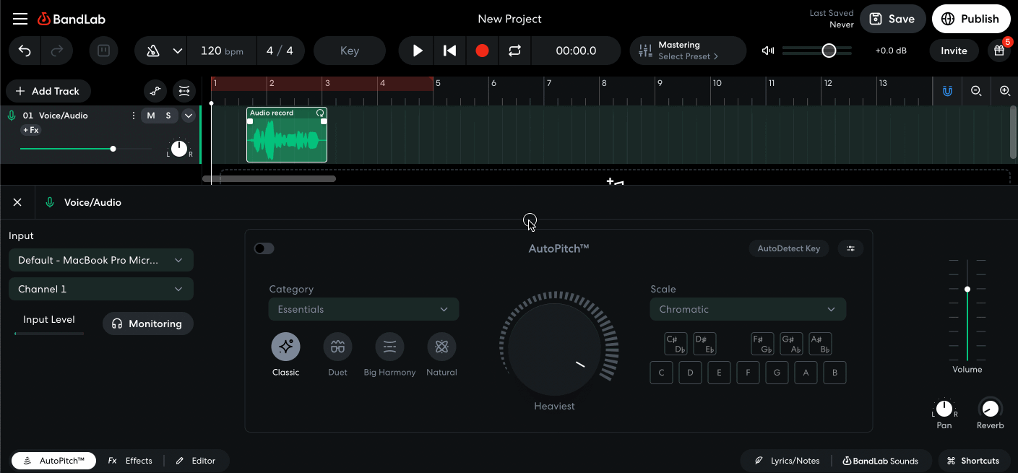Toggle the magnet snap-to-grid
This screenshot has height=473, width=1018.
pos(947,91)
